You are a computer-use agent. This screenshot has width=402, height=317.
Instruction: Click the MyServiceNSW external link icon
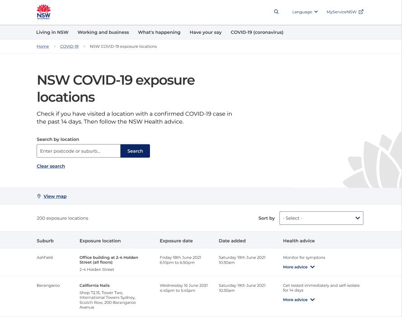tap(361, 12)
